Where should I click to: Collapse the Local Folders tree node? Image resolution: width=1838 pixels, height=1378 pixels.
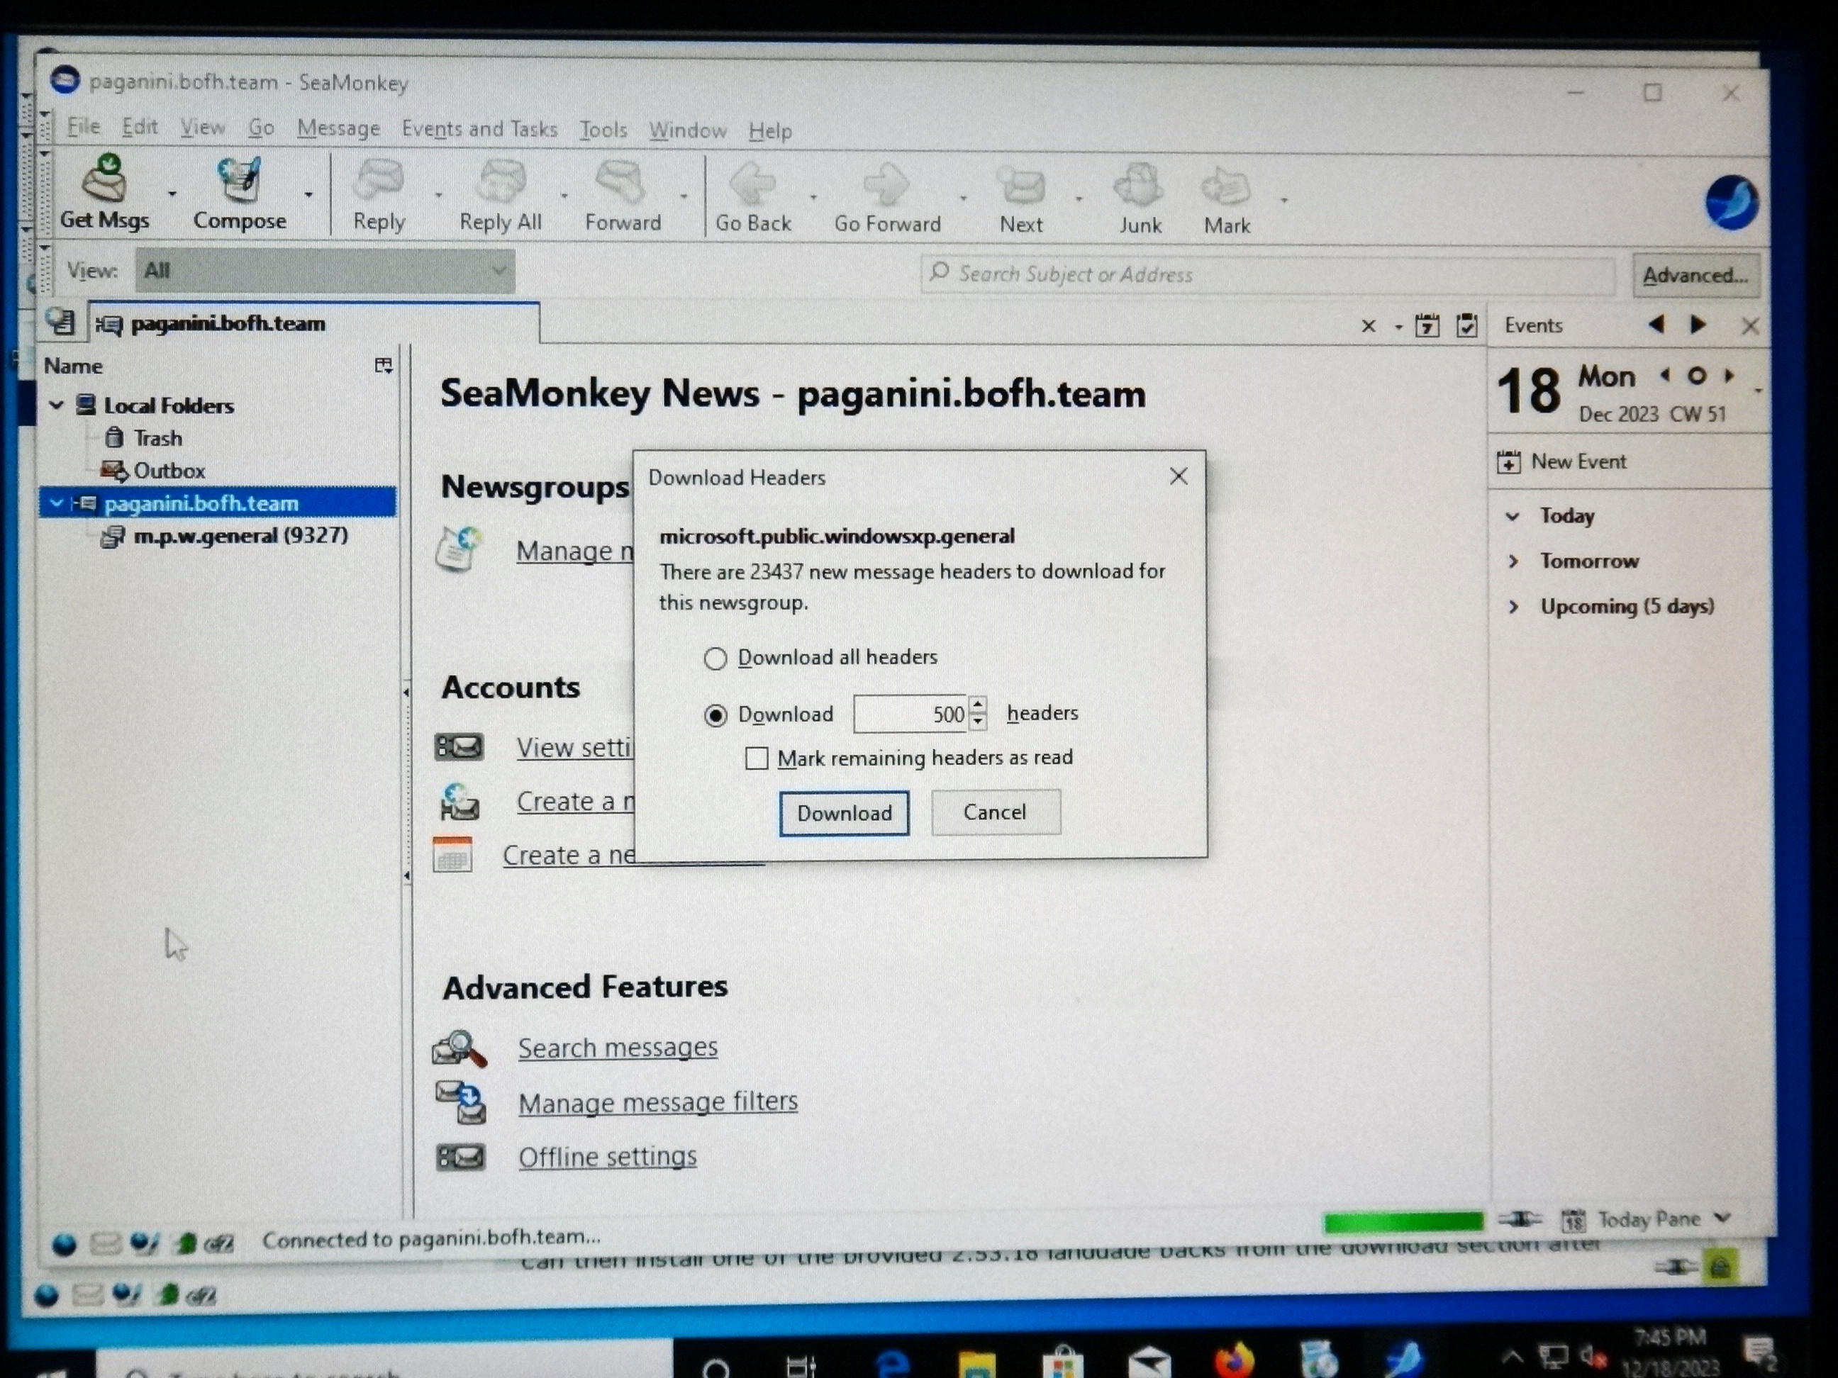tap(57, 405)
